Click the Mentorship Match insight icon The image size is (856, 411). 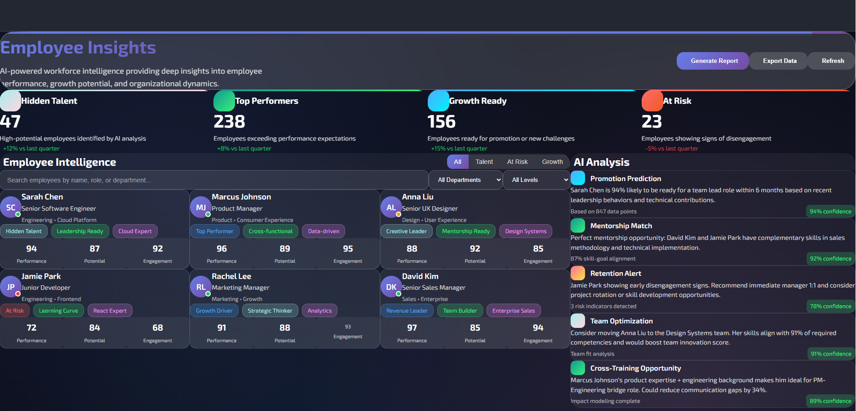[x=578, y=225]
